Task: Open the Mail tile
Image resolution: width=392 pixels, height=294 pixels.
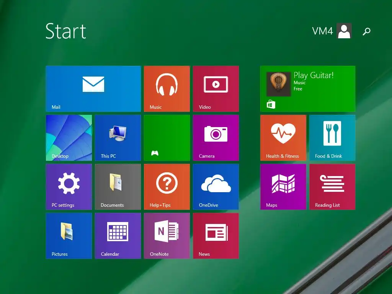Action: coord(93,89)
